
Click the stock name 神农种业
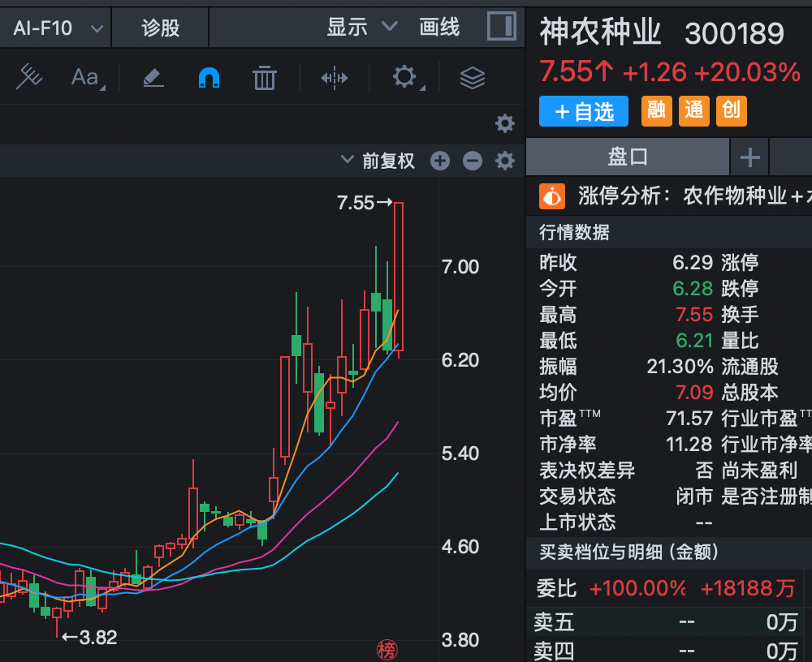point(600,32)
